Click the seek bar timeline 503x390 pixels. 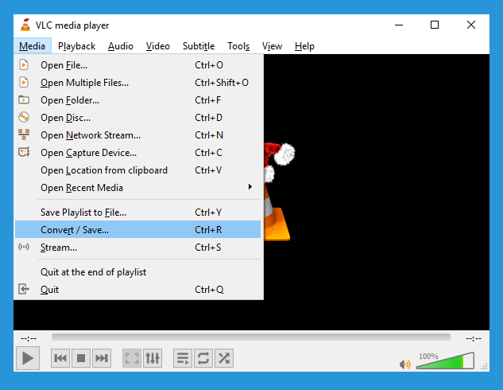[x=251, y=337]
